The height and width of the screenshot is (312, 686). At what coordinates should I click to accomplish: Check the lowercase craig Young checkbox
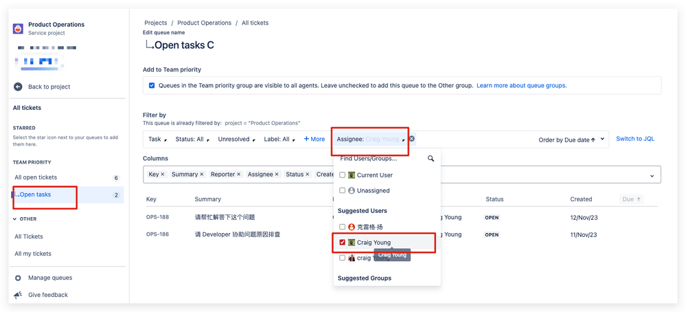tap(343, 258)
